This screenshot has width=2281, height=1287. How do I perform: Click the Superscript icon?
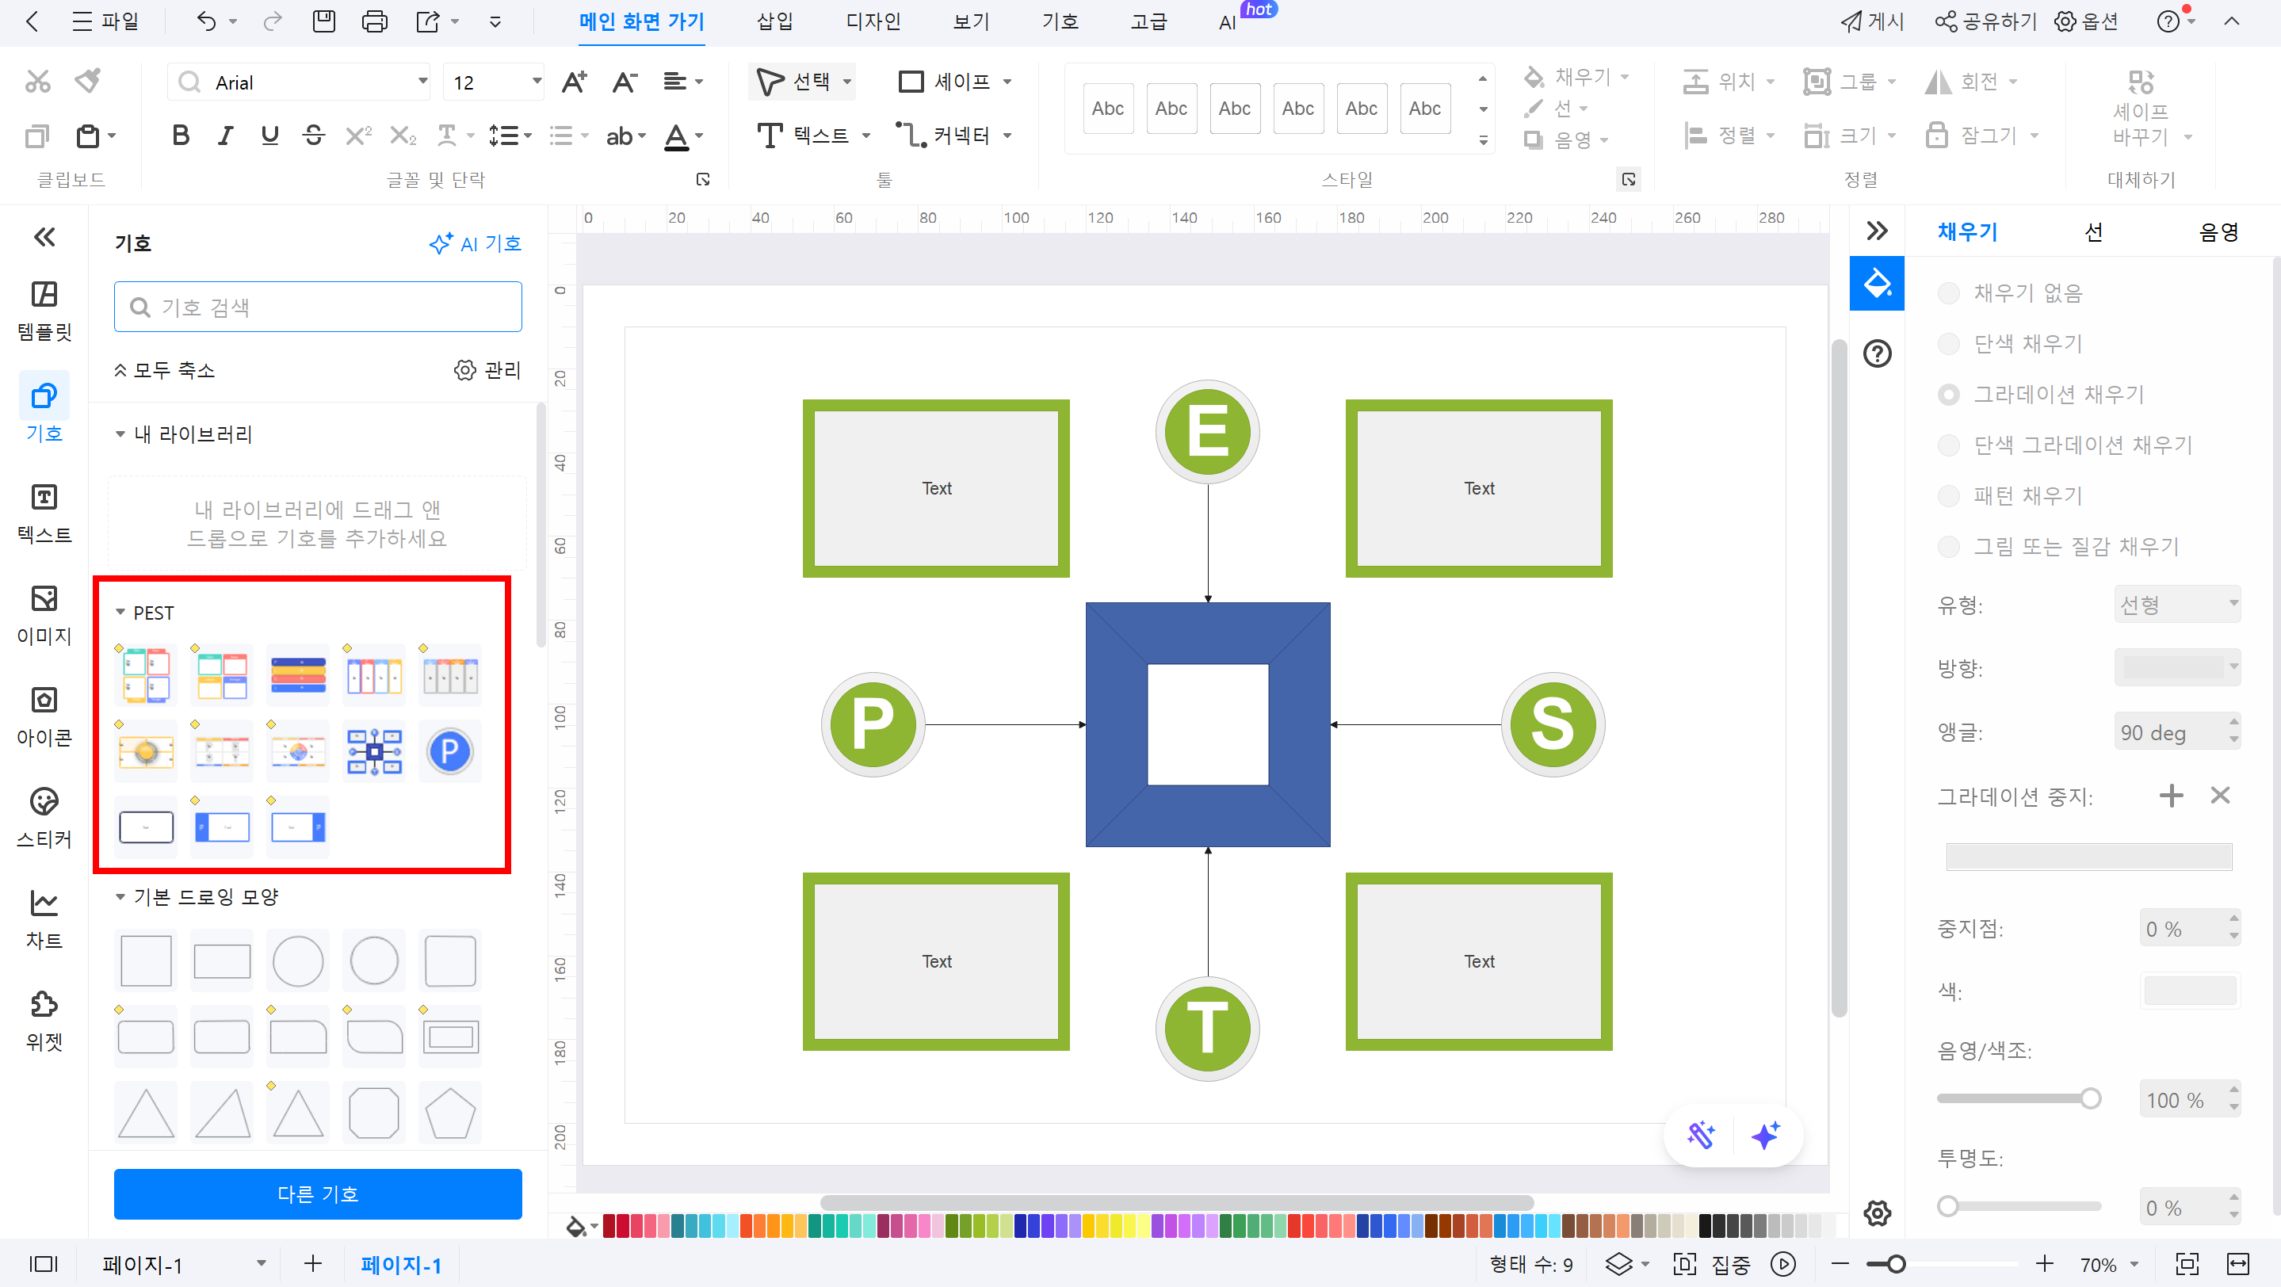pos(357,136)
